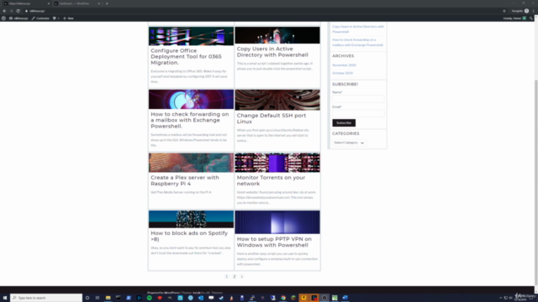Viewport: 538px width, 302px height.
Task: Open the October 2019 archive link
Action: [x=342, y=73]
